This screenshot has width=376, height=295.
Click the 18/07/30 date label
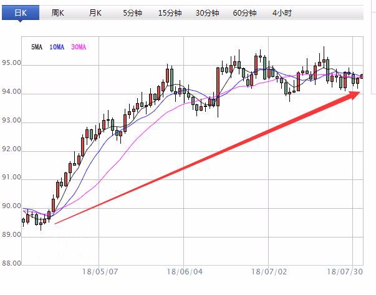[345, 272]
